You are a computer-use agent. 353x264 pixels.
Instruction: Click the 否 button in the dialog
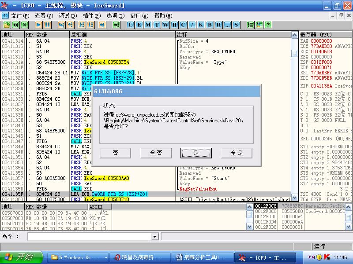[x=115, y=153]
